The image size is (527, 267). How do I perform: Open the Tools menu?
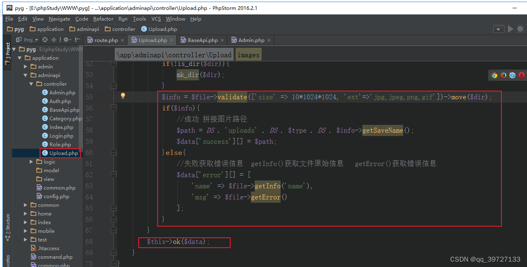tap(139, 19)
